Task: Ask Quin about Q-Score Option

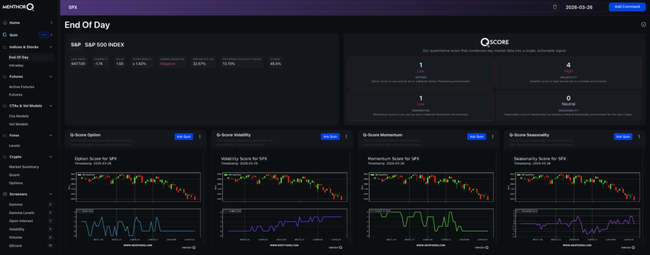Action: (x=183, y=137)
